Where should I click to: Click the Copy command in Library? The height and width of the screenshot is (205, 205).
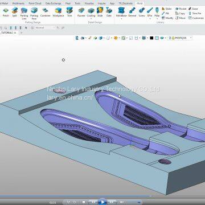click(x=180, y=13)
